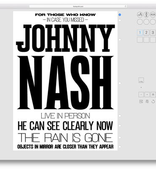156x169 pixels.
Task: Choose preset number 2 box
Action: click(146, 33)
